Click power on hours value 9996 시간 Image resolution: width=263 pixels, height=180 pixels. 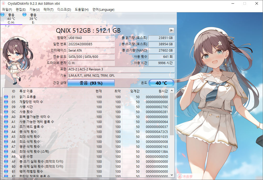click(161, 63)
